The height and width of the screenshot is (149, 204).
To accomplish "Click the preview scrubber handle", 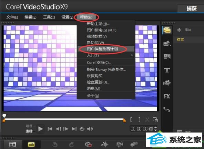I will 4,116.
